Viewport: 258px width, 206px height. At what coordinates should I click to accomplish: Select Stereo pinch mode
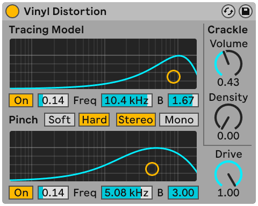pyautogui.click(x=136, y=120)
